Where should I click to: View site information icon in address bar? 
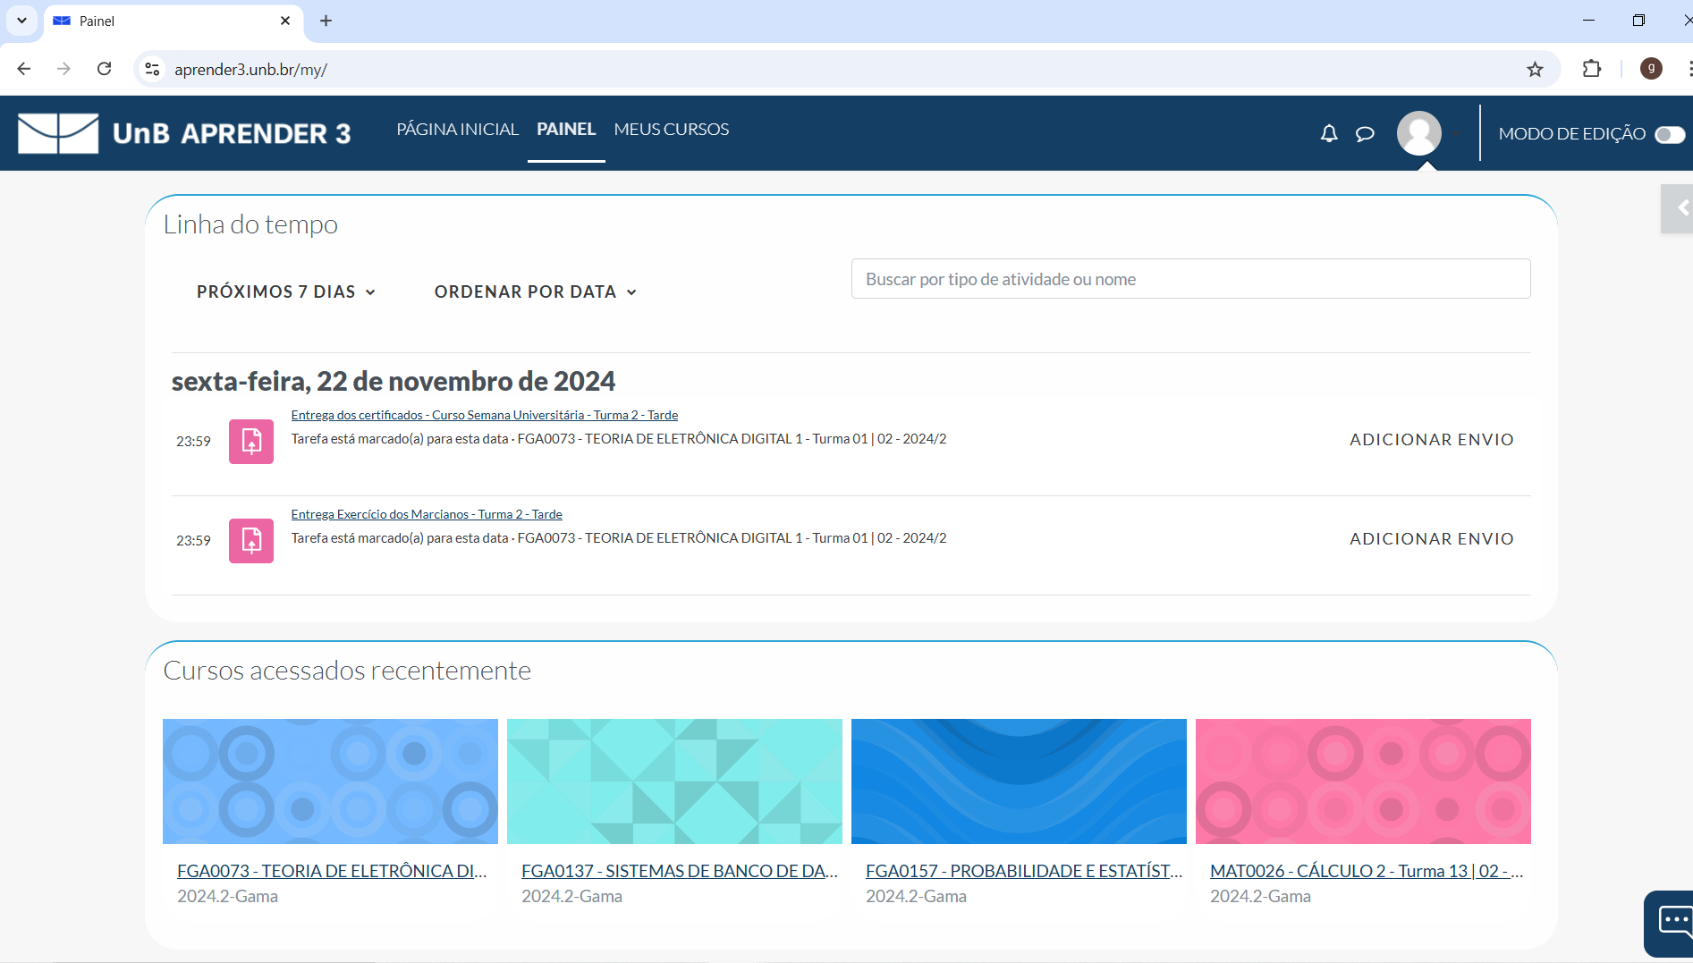pyautogui.click(x=153, y=69)
